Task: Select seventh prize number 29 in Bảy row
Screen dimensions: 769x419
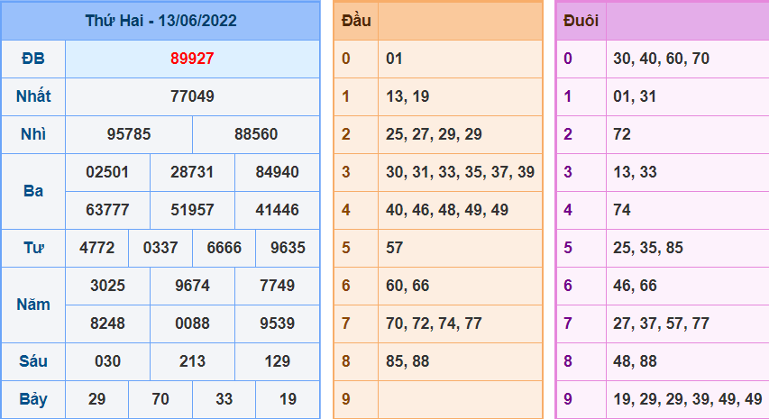Action: pyautogui.click(x=97, y=399)
